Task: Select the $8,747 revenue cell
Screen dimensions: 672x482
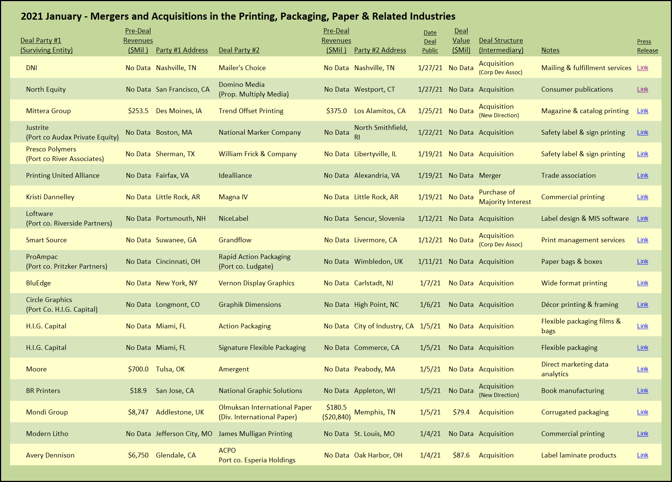Action: pyautogui.click(x=138, y=412)
